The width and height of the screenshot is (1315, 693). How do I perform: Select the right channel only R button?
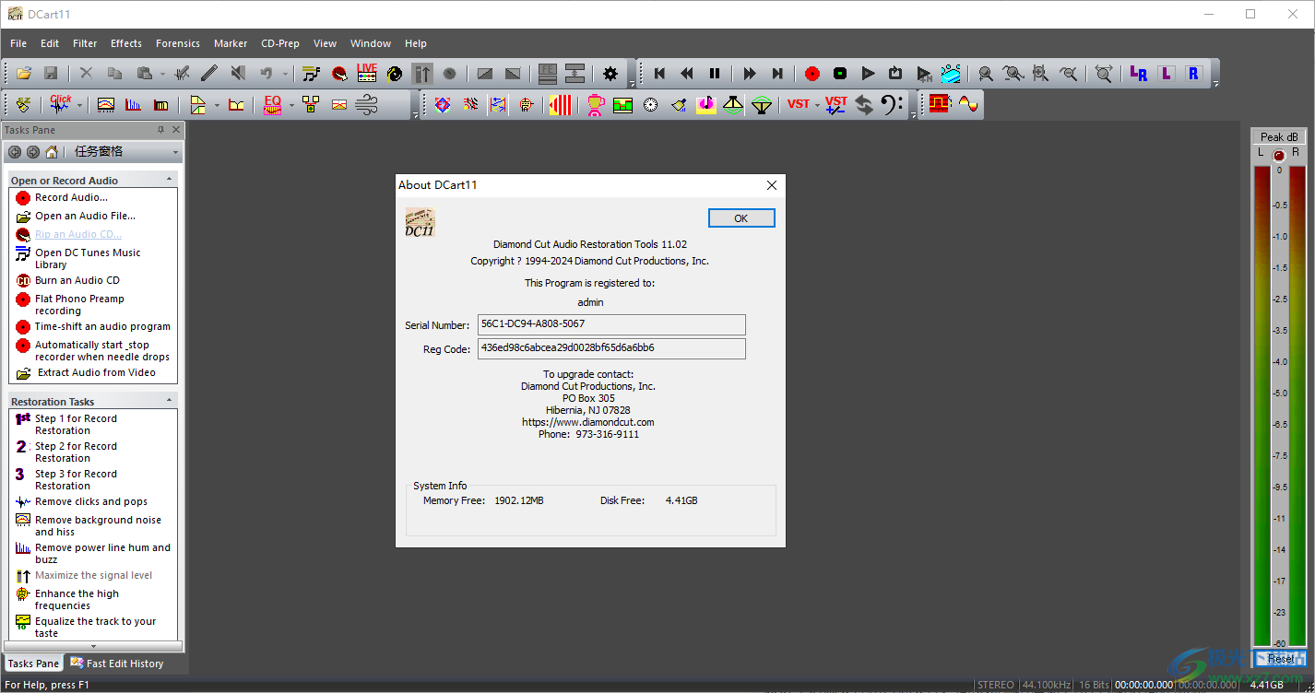click(1193, 74)
